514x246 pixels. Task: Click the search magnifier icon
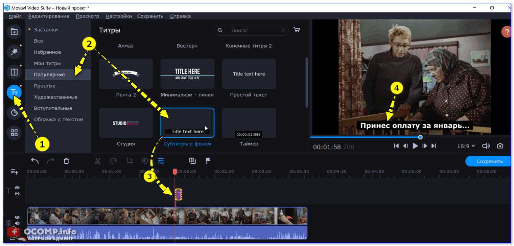pos(220,30)
